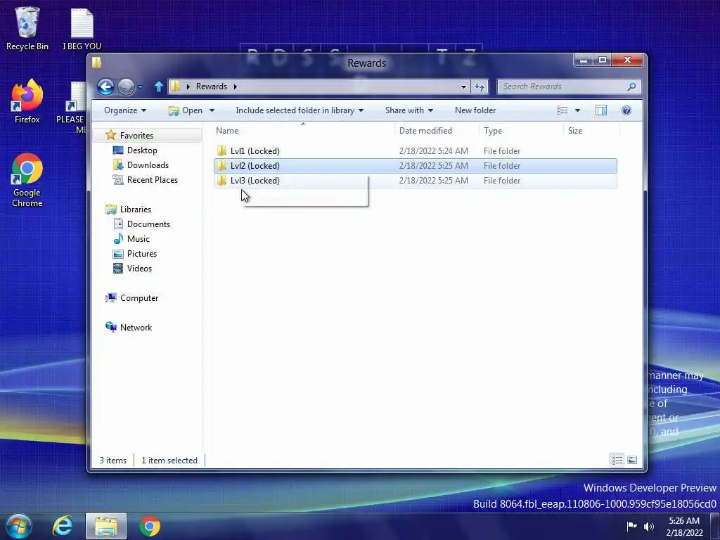Screen dimensions: 720x540
Task: Open Explorer help question mark
Action: click(x=626, y=110)
